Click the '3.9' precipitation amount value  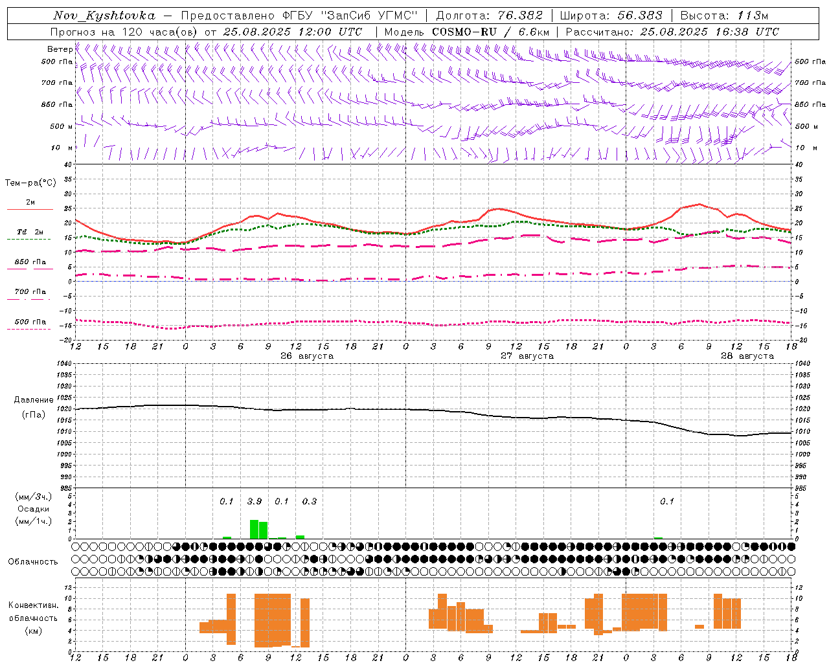click(255, 501)
